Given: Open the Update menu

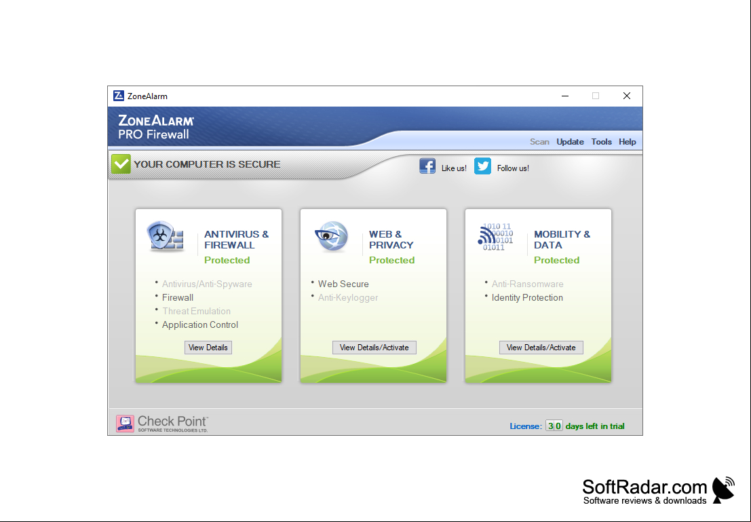Looking at the screenshot, I should tap(570, 142).
